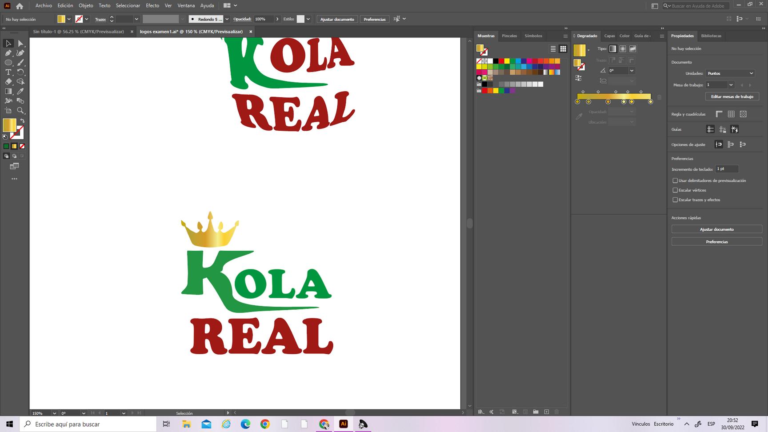
Task: Open the Estilo graphic style dropdown
Action: [308, 19]
